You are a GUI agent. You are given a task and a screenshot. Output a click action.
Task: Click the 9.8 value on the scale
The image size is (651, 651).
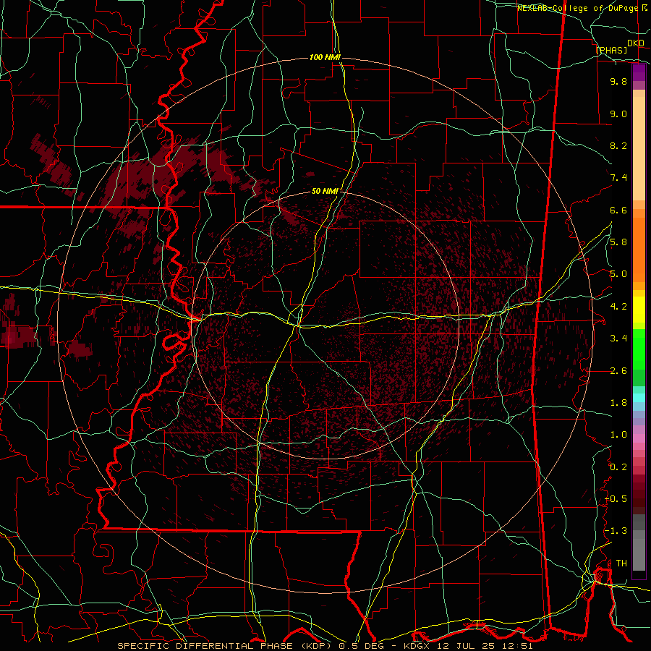[618, 81]
